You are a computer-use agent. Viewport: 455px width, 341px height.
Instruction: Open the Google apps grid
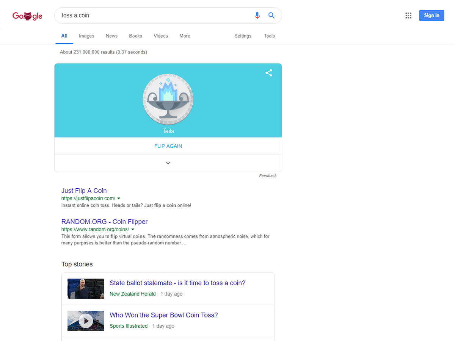[408, 16]
